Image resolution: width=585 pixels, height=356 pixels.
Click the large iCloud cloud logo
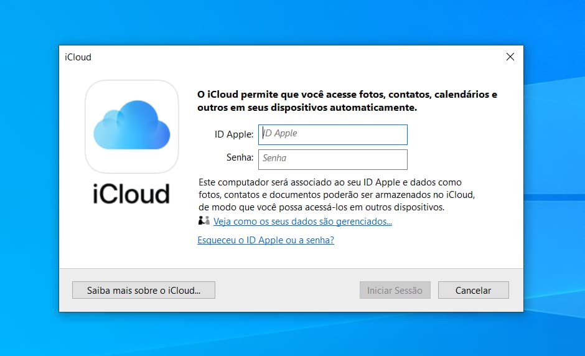coord(132,126)
